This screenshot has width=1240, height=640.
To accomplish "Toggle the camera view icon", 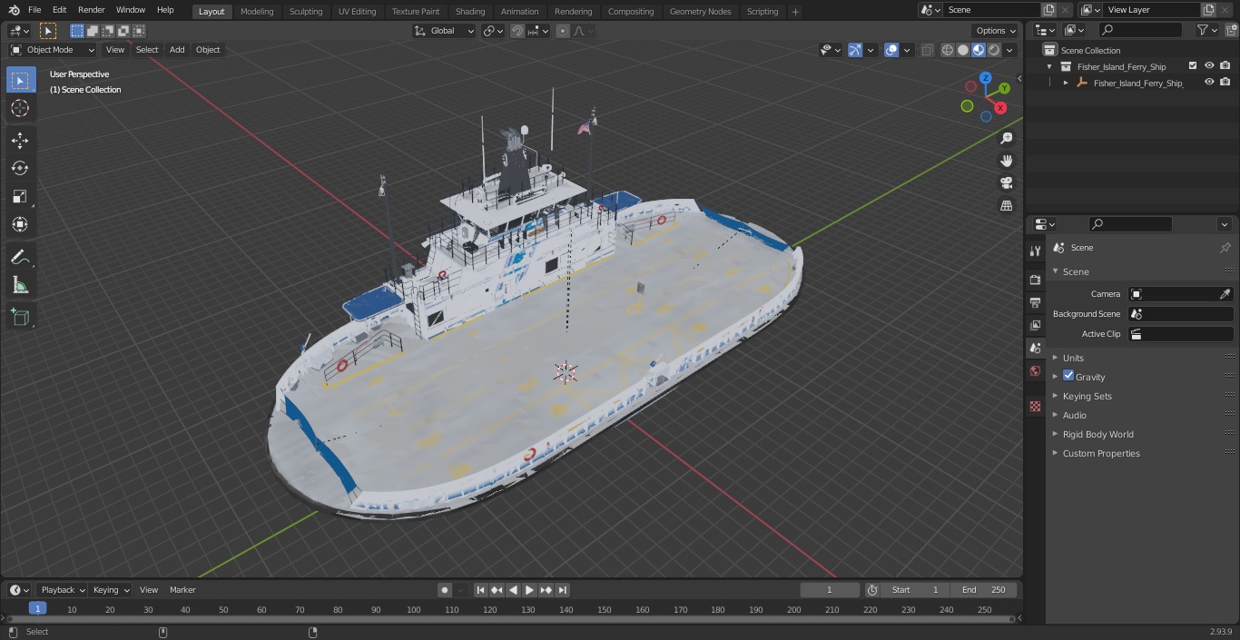I will [1006, 182].
